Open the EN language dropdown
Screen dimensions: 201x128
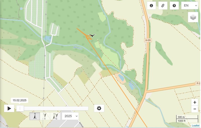coord(190,6)
